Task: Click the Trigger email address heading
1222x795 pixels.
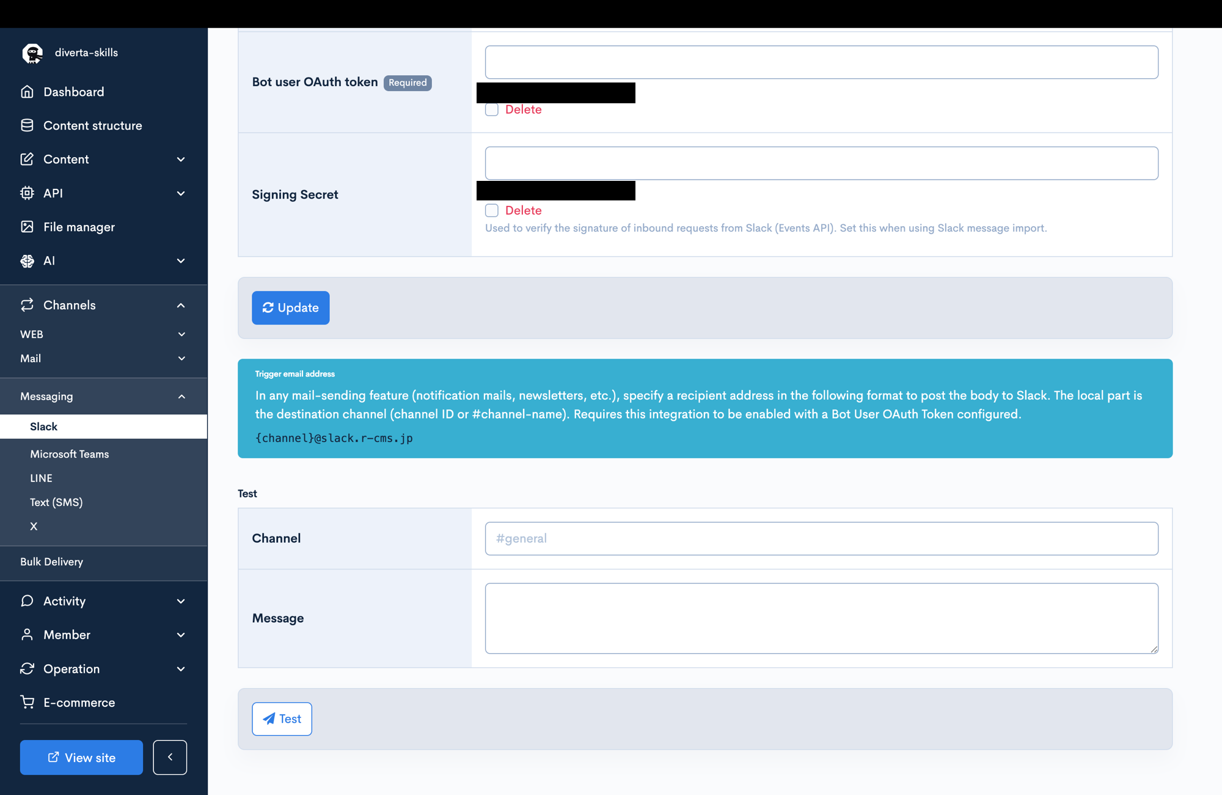Action: point(295,374)
